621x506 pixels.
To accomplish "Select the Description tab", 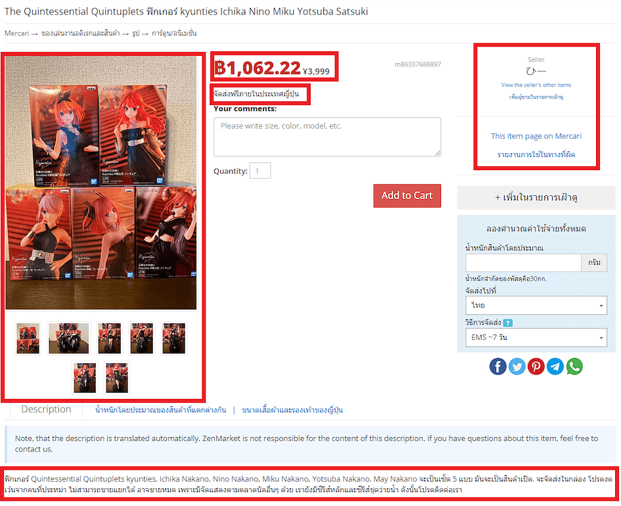I will coord(46,409).
